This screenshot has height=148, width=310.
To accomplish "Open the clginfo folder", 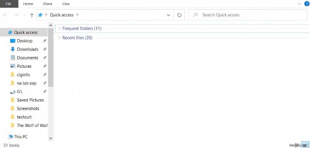I will pos(24,75).
